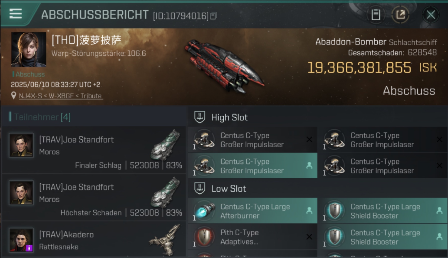Image resolution: width=448 pixels, height=258 pixels.
Task: Click the Teilnehmer [4] header
Action: click(40, 117)
